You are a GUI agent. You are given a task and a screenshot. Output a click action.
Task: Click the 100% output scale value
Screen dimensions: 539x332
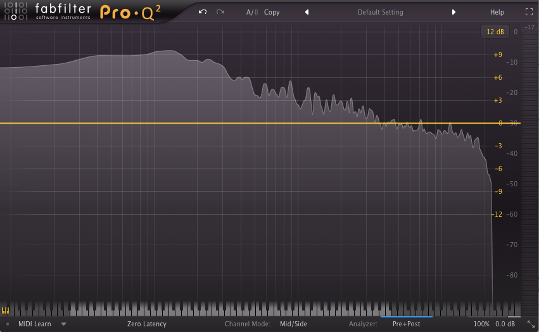pos(481,324)
